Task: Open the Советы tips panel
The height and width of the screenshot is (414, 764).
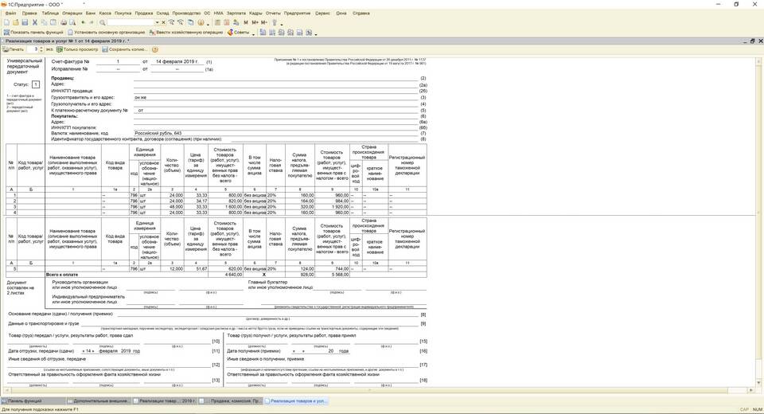Action: [x=240, y=33]
